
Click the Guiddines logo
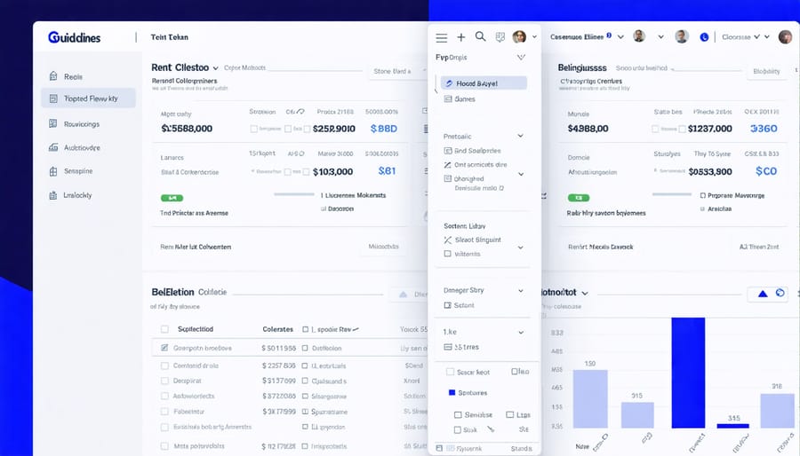(74, 37)
